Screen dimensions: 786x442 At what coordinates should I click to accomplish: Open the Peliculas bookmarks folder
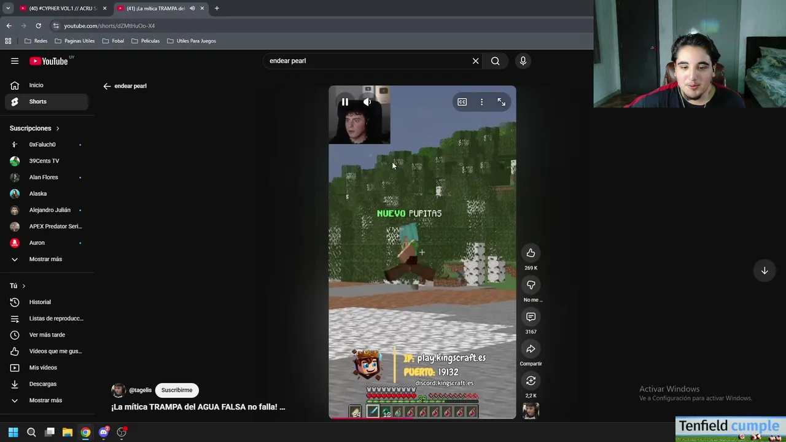146,41
